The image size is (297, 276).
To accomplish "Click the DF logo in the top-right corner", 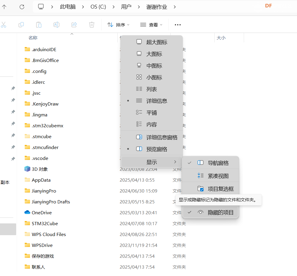I will pos(268,6).
